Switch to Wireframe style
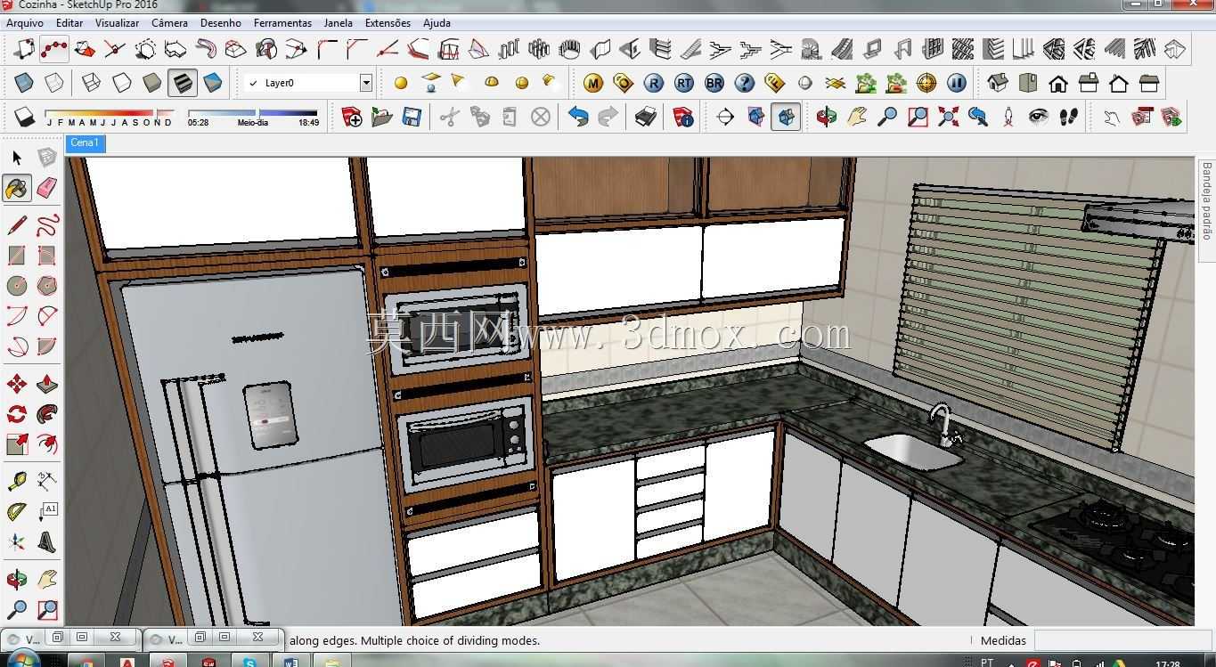 point(92,84)
